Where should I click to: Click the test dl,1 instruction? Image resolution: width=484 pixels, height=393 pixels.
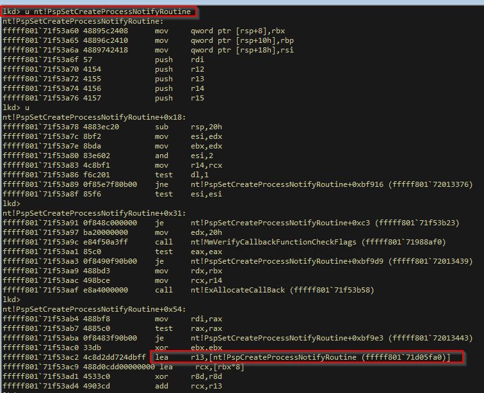182,175
